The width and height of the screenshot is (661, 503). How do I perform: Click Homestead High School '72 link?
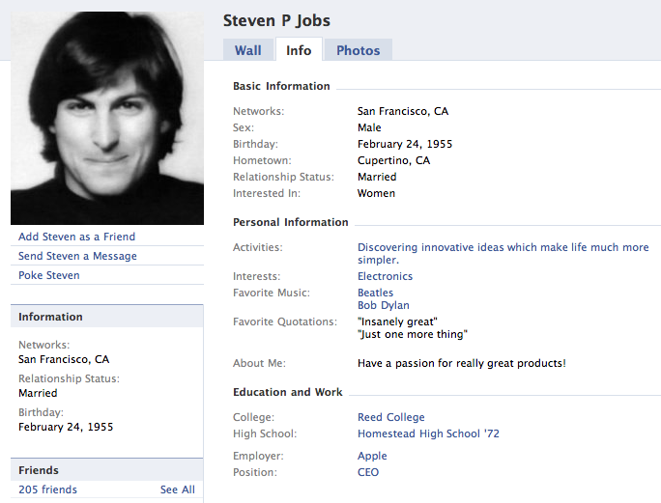point(428,433)
